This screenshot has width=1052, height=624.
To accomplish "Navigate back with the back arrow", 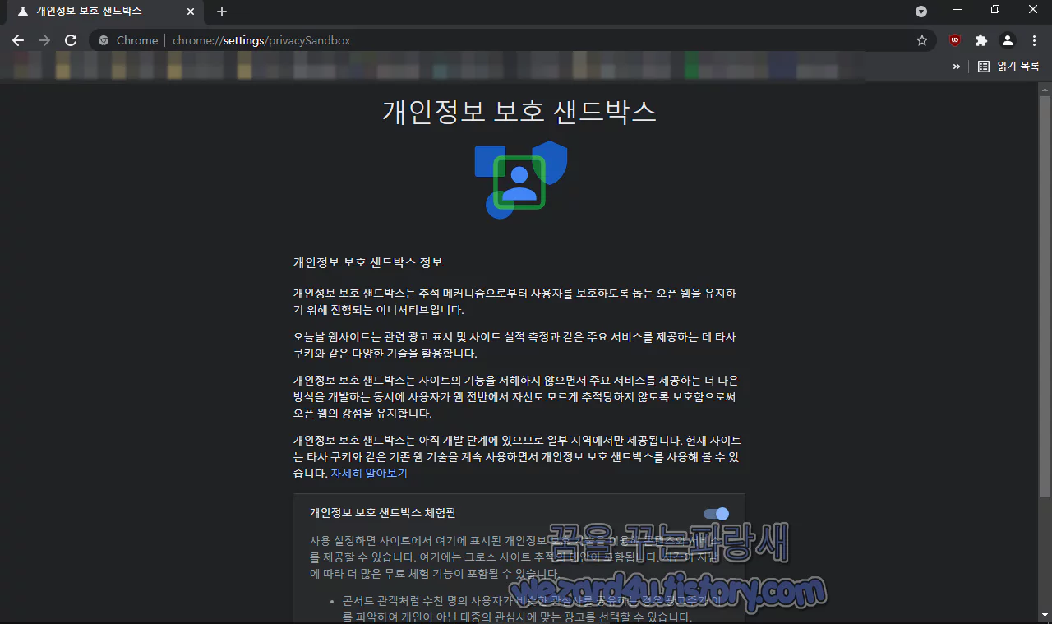I will click(x=17, y=39).
